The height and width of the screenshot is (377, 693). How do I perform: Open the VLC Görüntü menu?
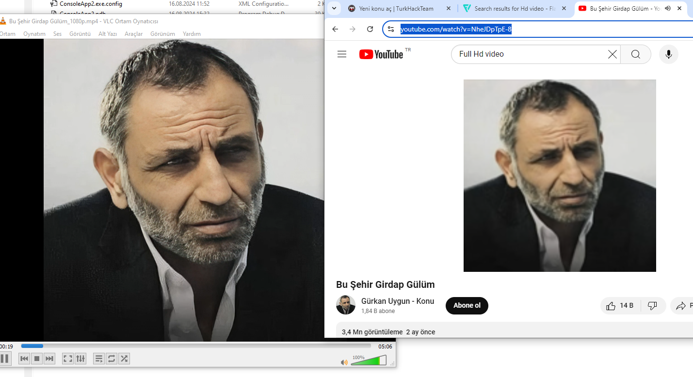80,34
